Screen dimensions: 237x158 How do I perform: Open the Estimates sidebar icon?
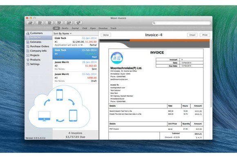[x=28, y=42]
